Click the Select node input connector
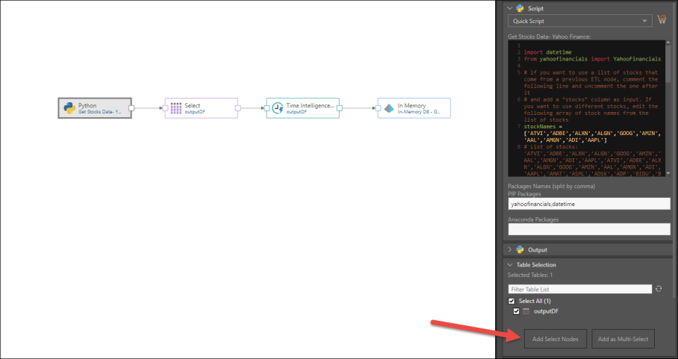Screen dimensions: 678x359 click(x=165, y=108)
